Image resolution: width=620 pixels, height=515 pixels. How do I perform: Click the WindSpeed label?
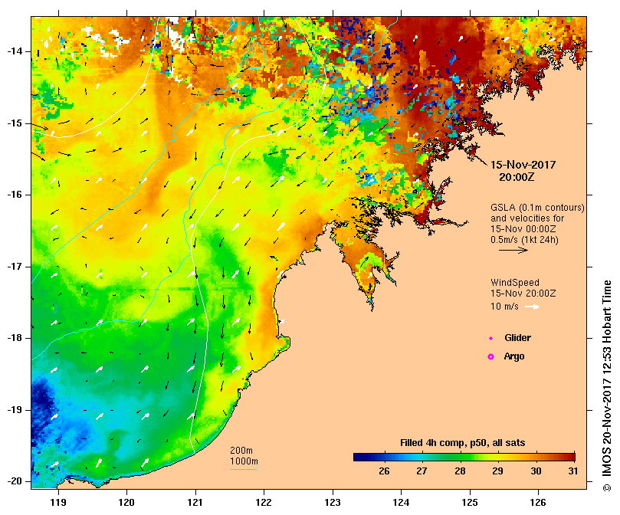(x=515, y=283)
